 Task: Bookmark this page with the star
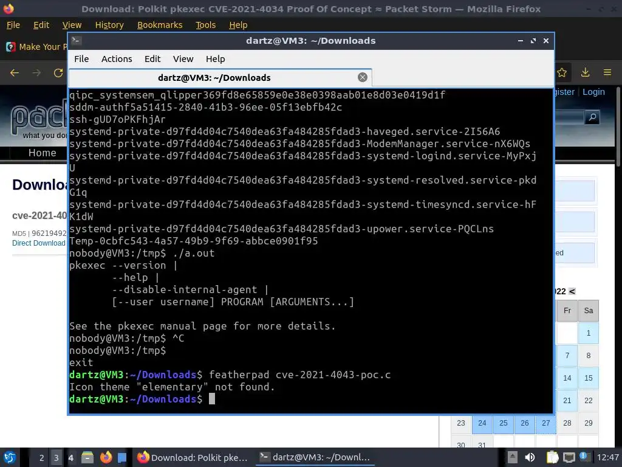pyautogui.click(x=562, y=73)
